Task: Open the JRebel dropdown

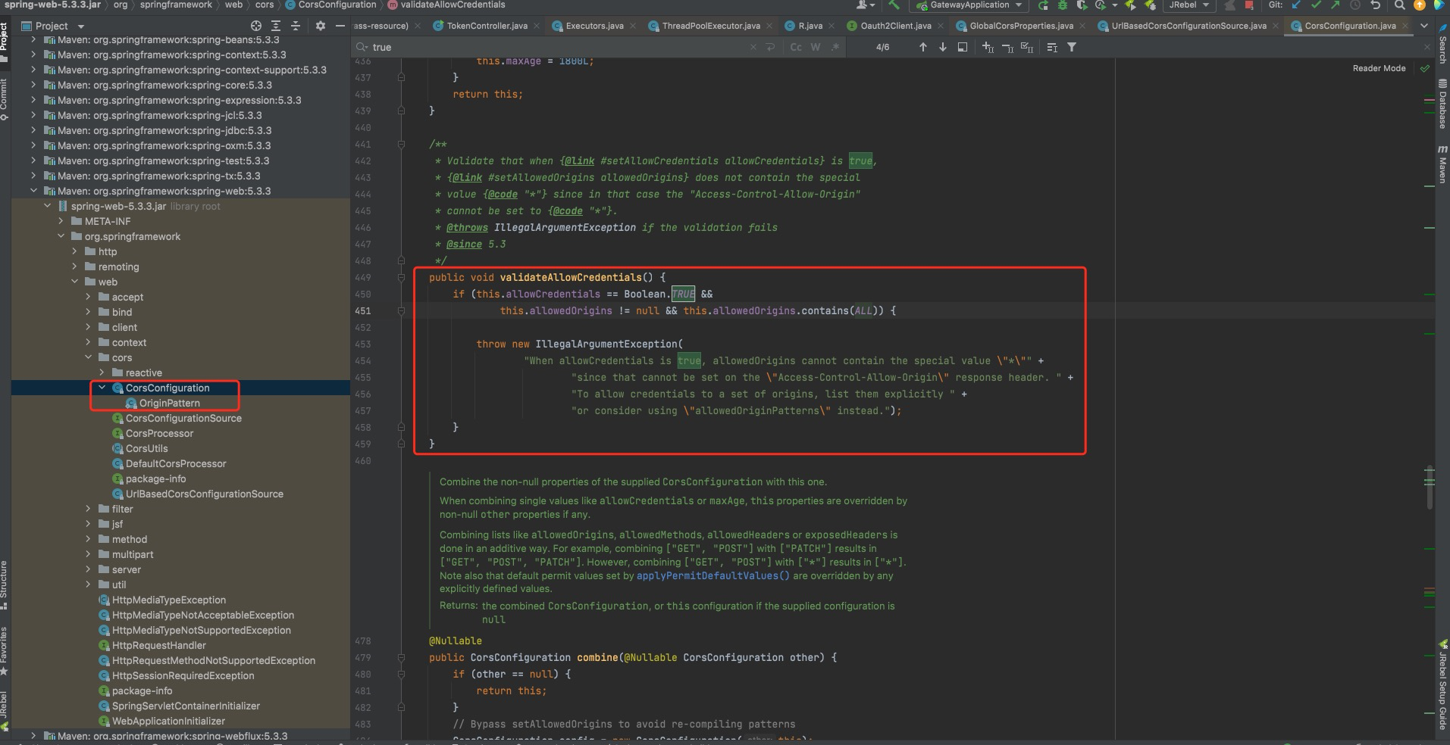Action: click(x=1189, y=5)
